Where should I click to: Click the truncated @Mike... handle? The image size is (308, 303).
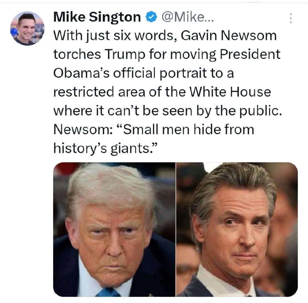click(x=187, y=17)
